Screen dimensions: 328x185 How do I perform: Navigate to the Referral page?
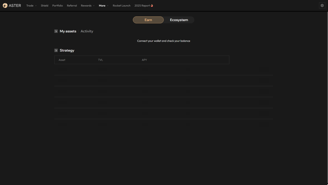[72, 6]
